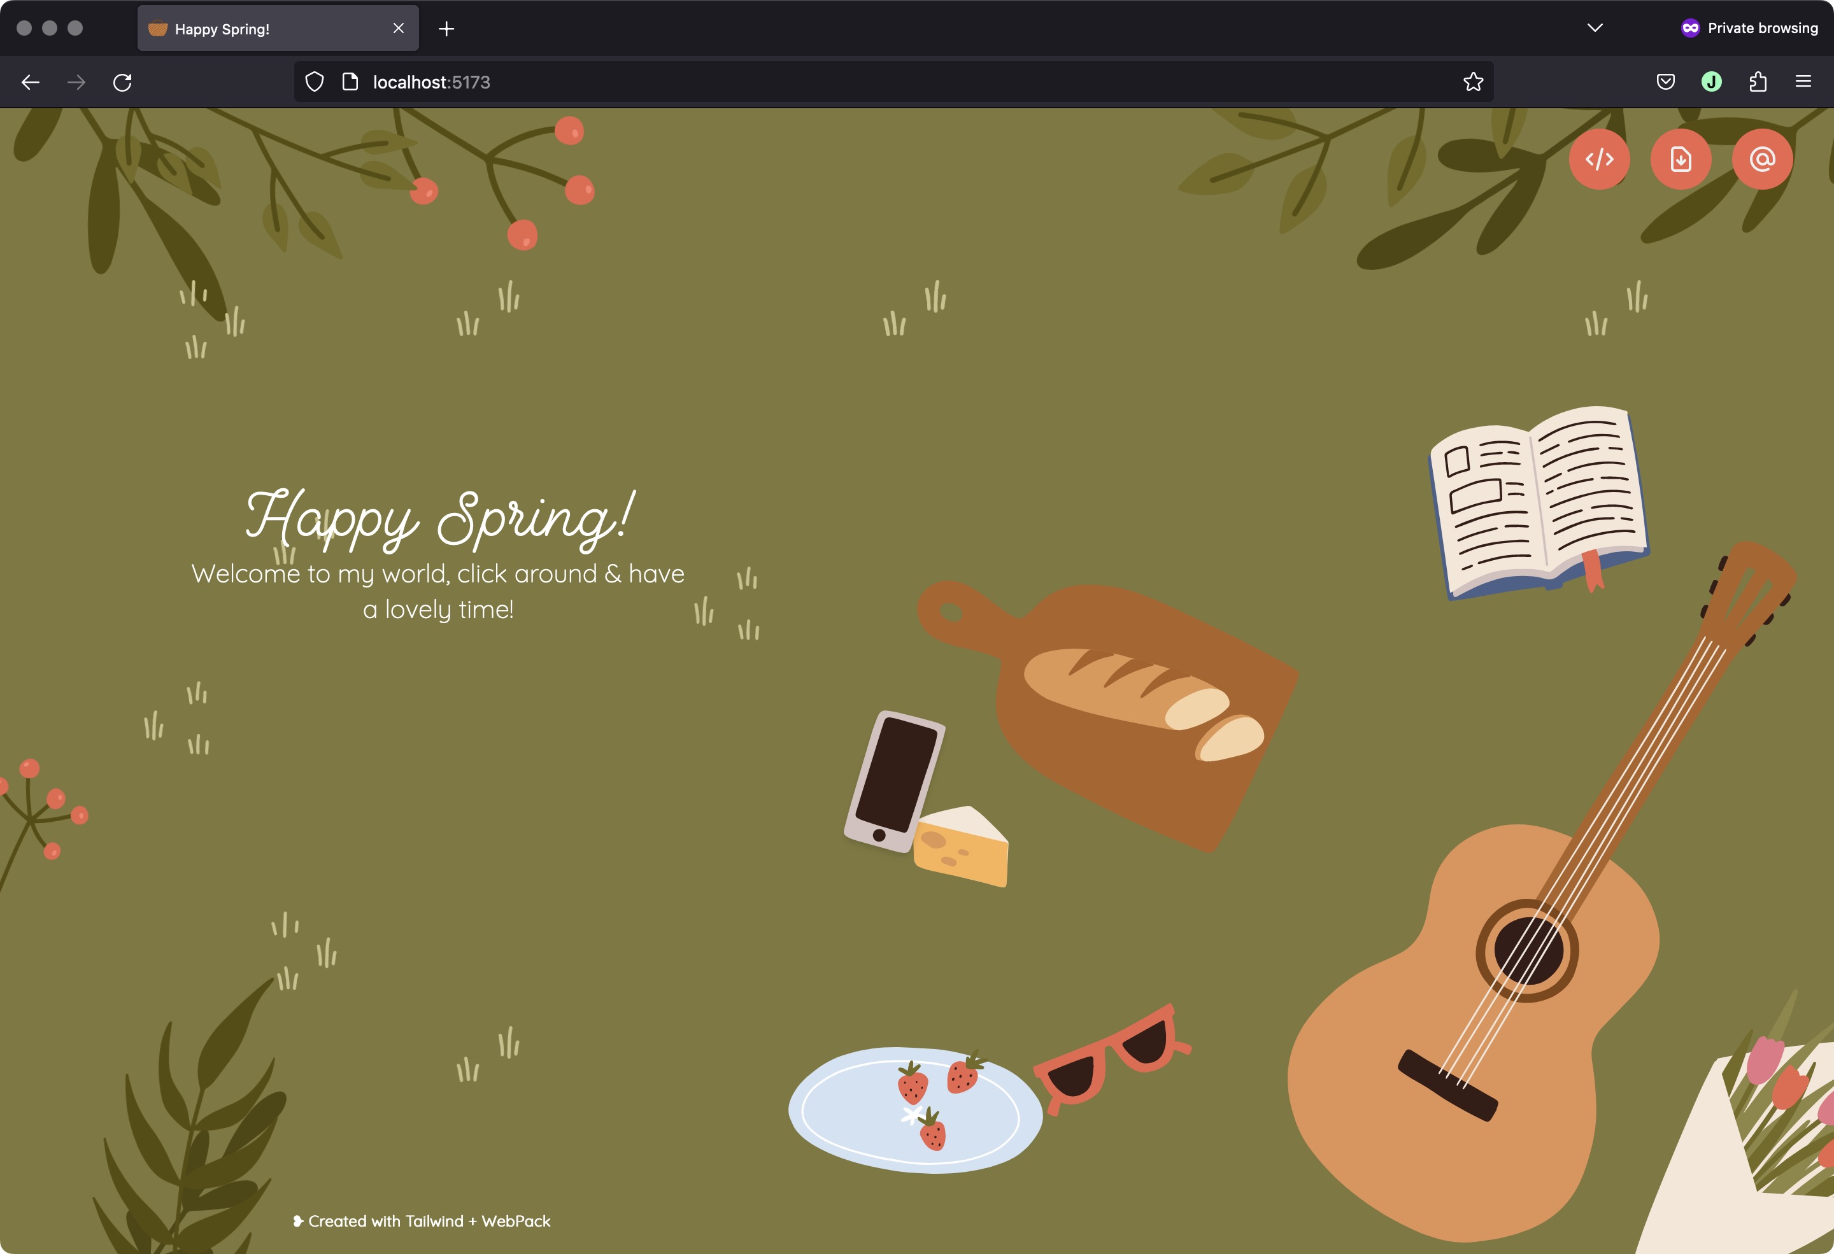Viewport: 1834px width, 1254px height.
Task: Expand the list all tabs chevron
Action: tap(1594, 29)
